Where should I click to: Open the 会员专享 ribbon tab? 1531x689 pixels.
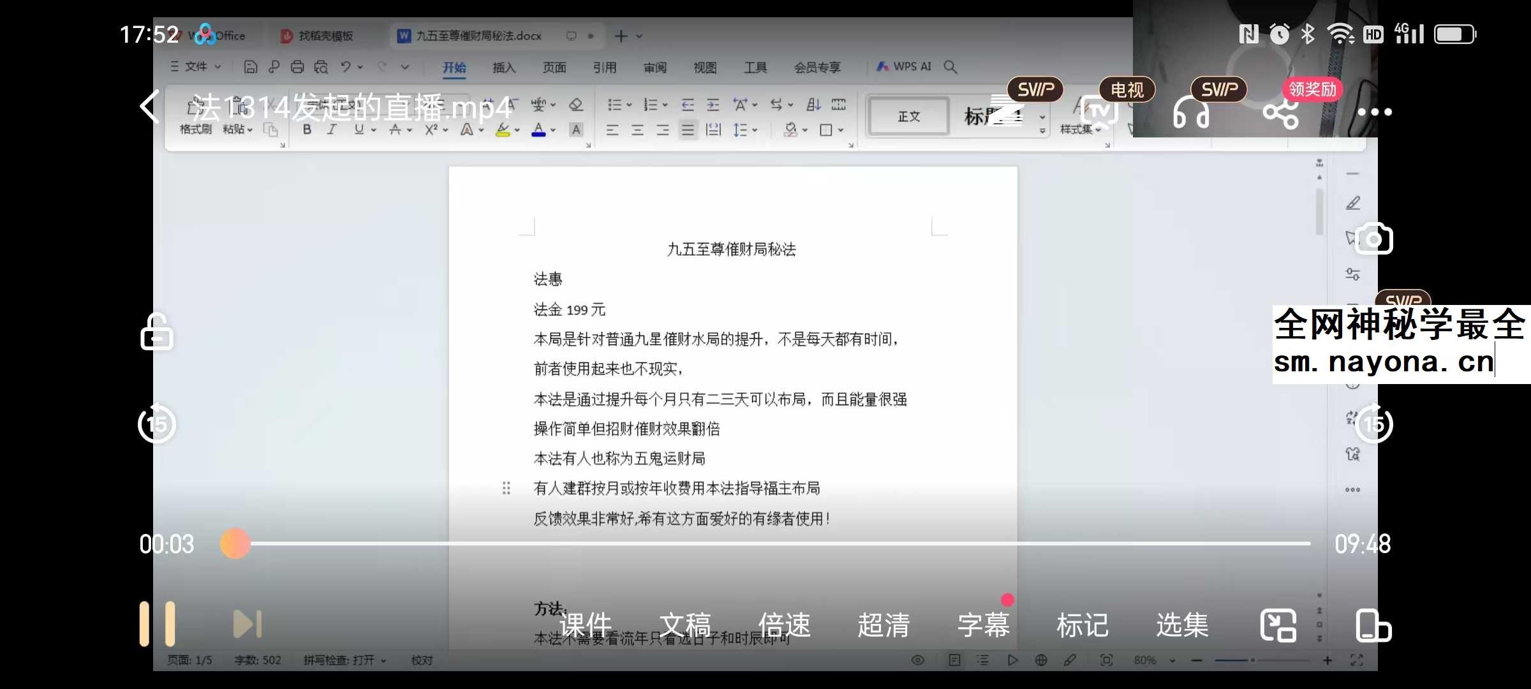[x=817, y=68]
